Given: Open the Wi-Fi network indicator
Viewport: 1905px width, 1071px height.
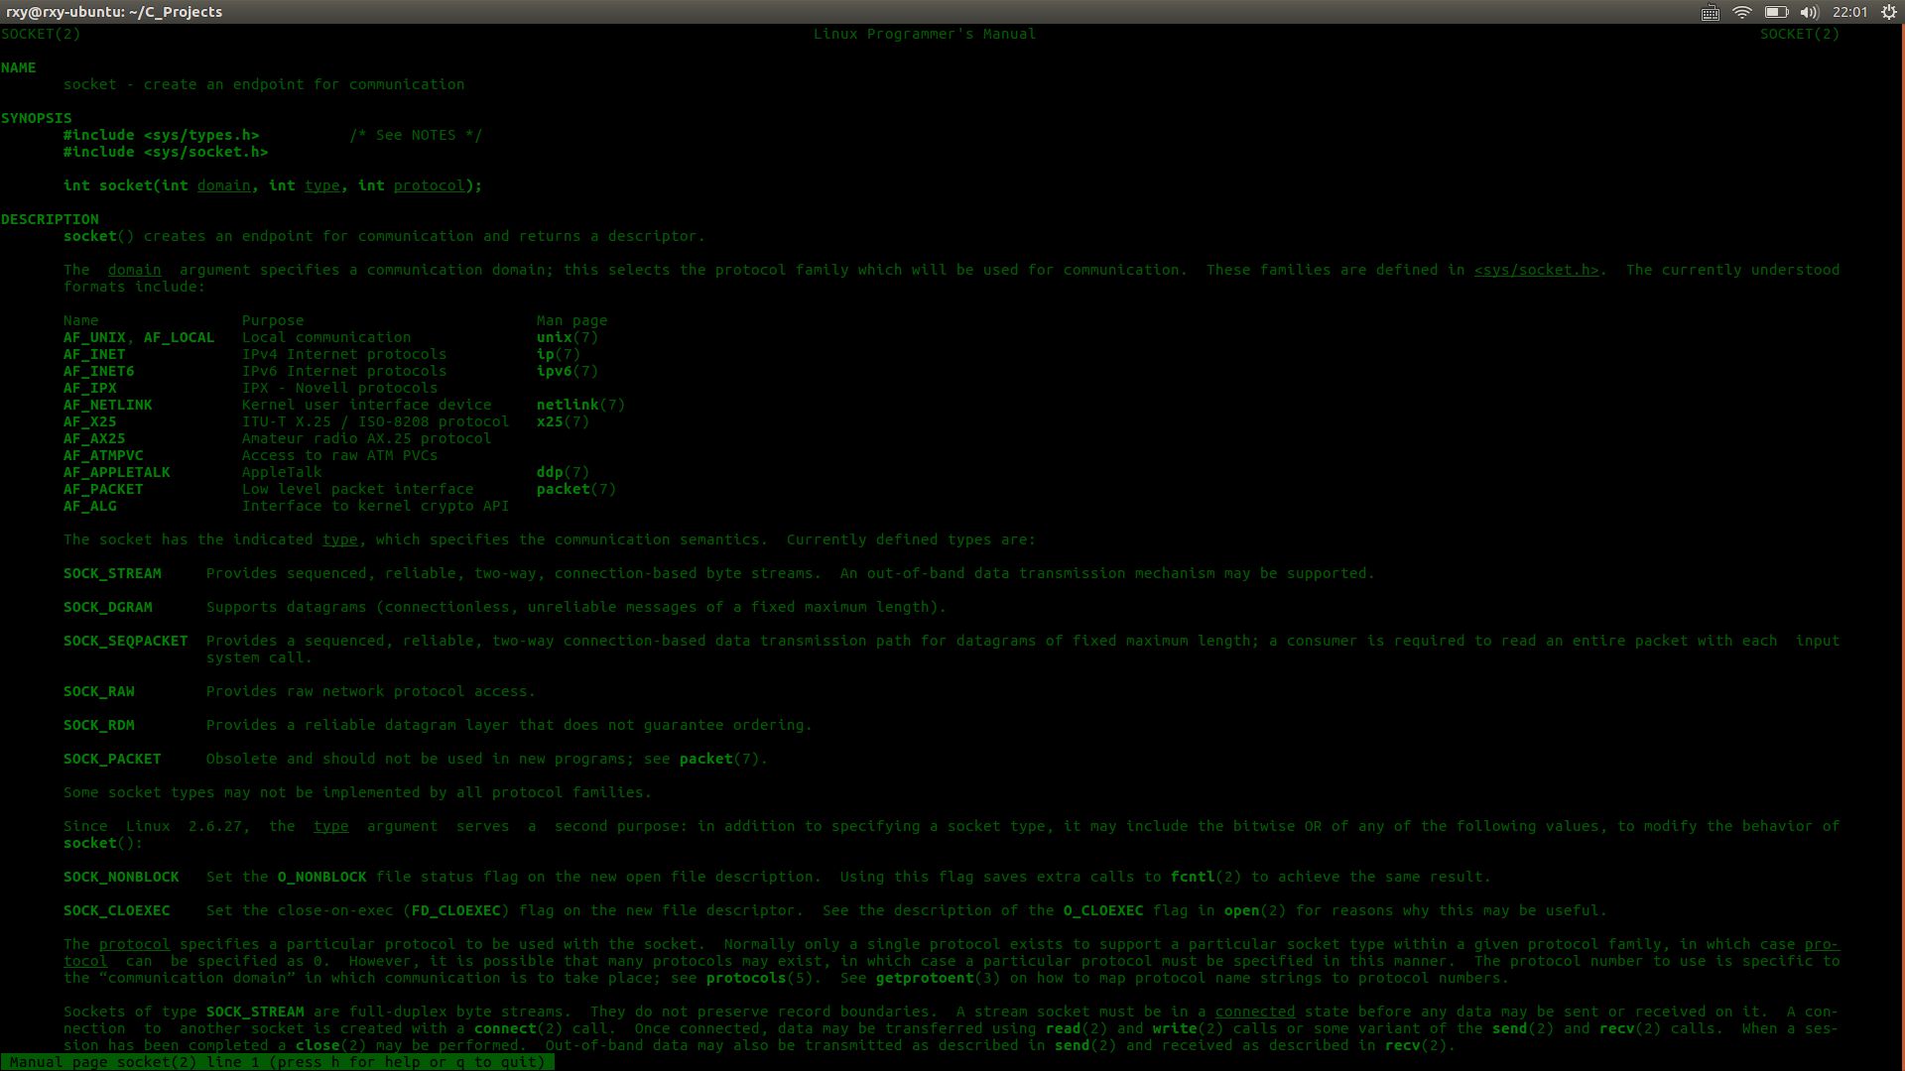Looking at the screenshot, I should point(1742,12).
